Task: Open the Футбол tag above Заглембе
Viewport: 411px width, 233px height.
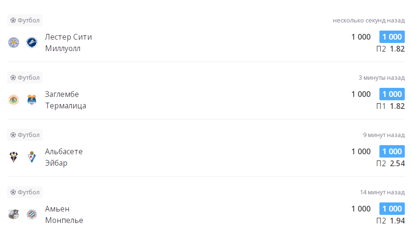Action: (25, 77)
